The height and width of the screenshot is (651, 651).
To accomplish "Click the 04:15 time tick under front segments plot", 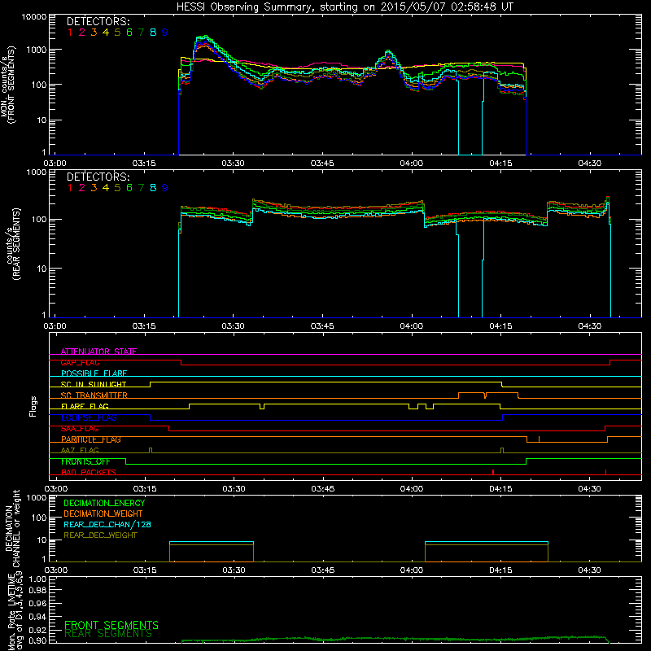I will (x=500, y=164).
